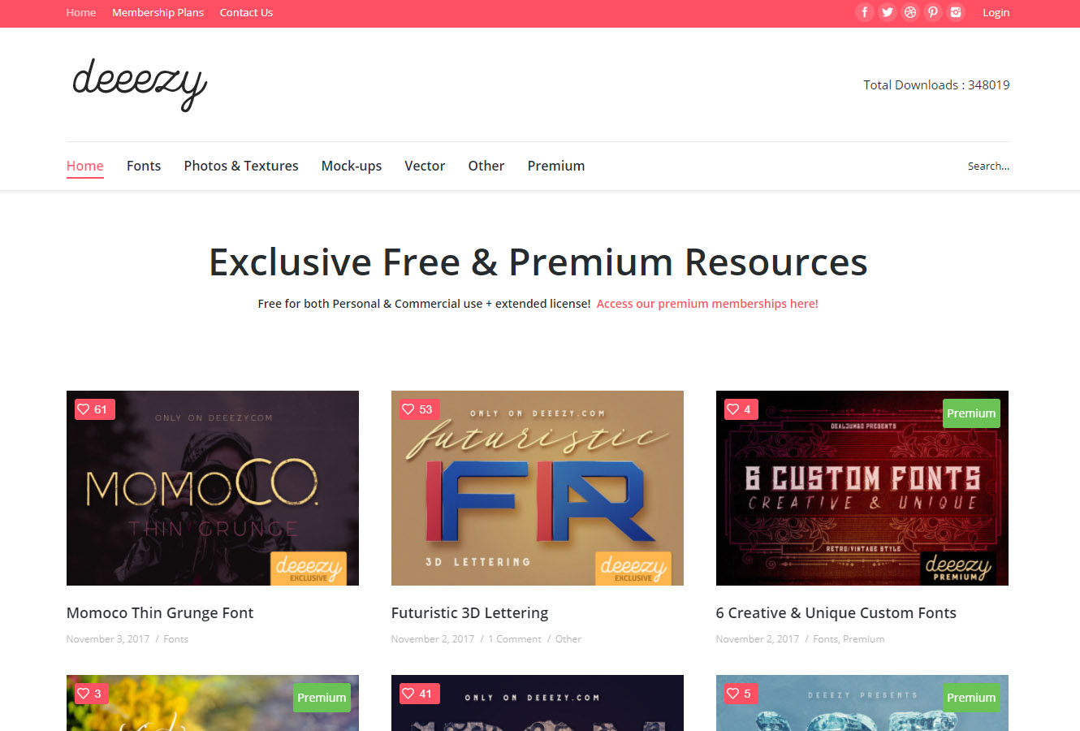Click the Login link
This screenshot has height=731, width=1080.
coord(996,12)
